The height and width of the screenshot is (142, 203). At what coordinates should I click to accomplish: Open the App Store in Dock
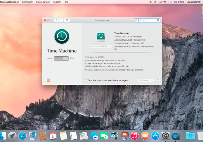155,136
